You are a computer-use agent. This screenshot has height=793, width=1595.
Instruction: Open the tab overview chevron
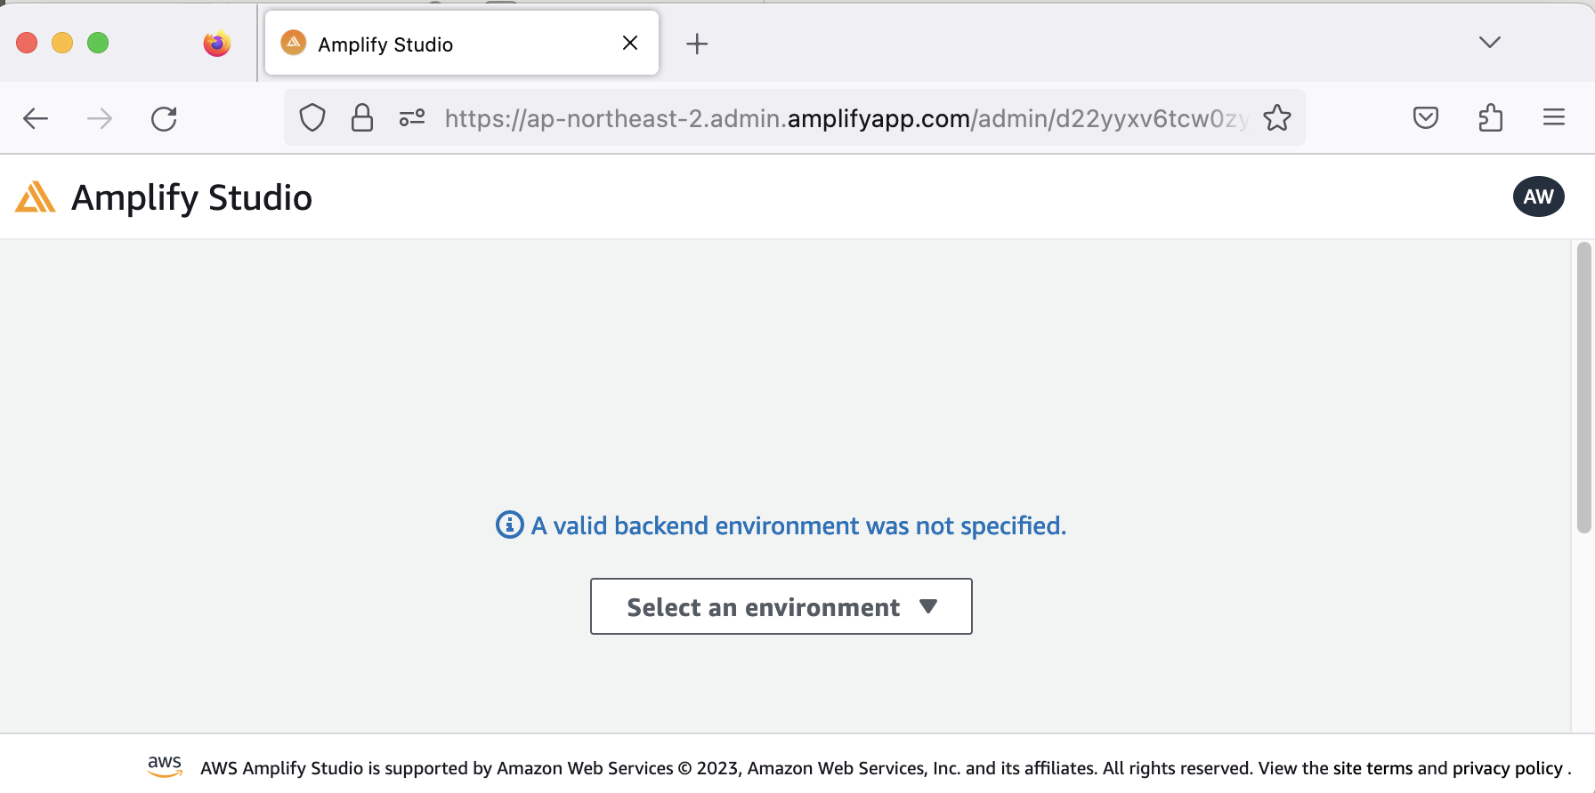point(1490,42)
